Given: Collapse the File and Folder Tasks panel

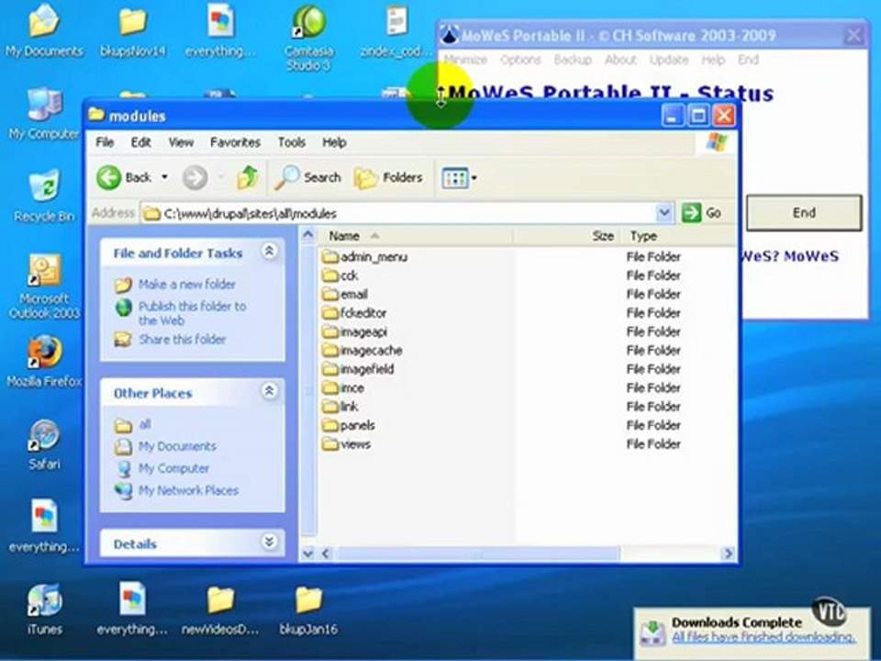Looking at the screenshot, I should pyautogui.click(x=269, y=252).
